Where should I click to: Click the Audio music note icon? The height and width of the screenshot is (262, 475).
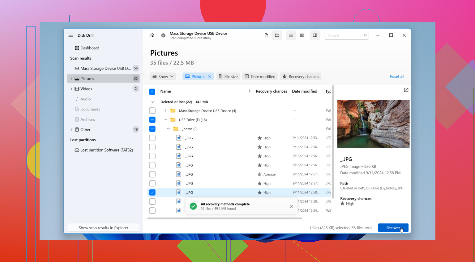(x=77, y=99)
